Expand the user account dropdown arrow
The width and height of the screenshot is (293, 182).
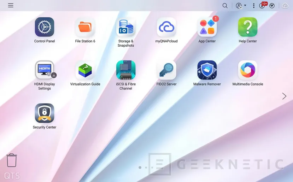click(245, 5)
